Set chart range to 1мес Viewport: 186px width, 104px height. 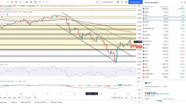[x=5, y=98]
